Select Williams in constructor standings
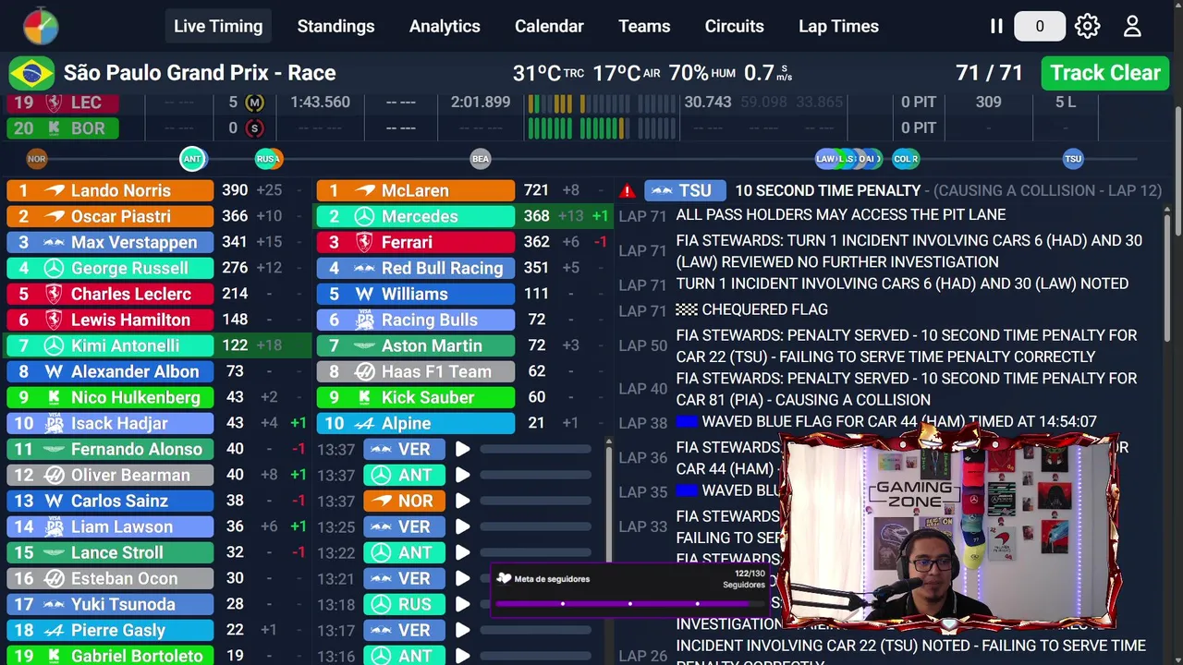The width and height of the screenshot is (1183, 665). pyautogui.click(x=416, y=294)
